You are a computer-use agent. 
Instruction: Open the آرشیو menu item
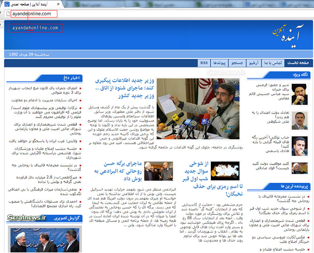pyautogui.click(x=254, y=63)
